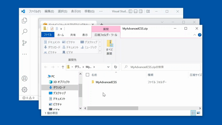Screen dimensions: 222x125
Task: Switch to the 共有 ribbon tab
Action: click(73, 35)
